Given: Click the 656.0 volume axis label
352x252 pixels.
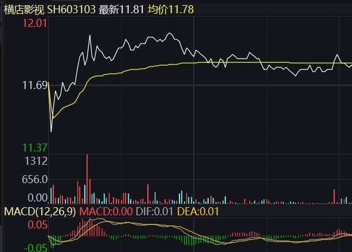Looking at the screenshot, I should (x=35, y=180).
